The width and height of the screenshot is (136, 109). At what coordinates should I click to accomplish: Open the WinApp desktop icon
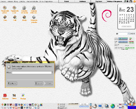(x=23, y=97)
